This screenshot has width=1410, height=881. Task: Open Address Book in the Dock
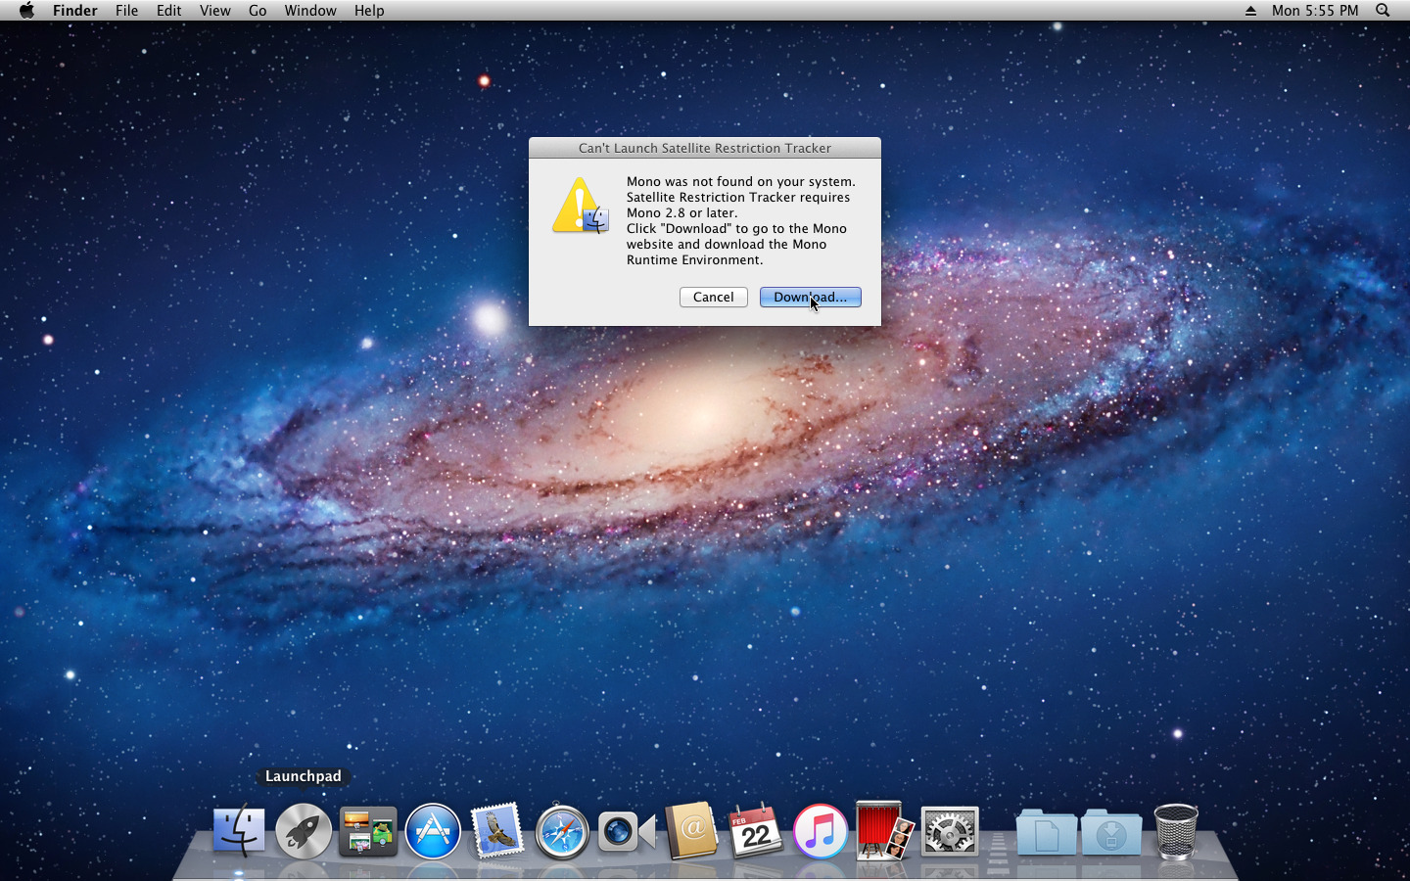pos(691,831)
